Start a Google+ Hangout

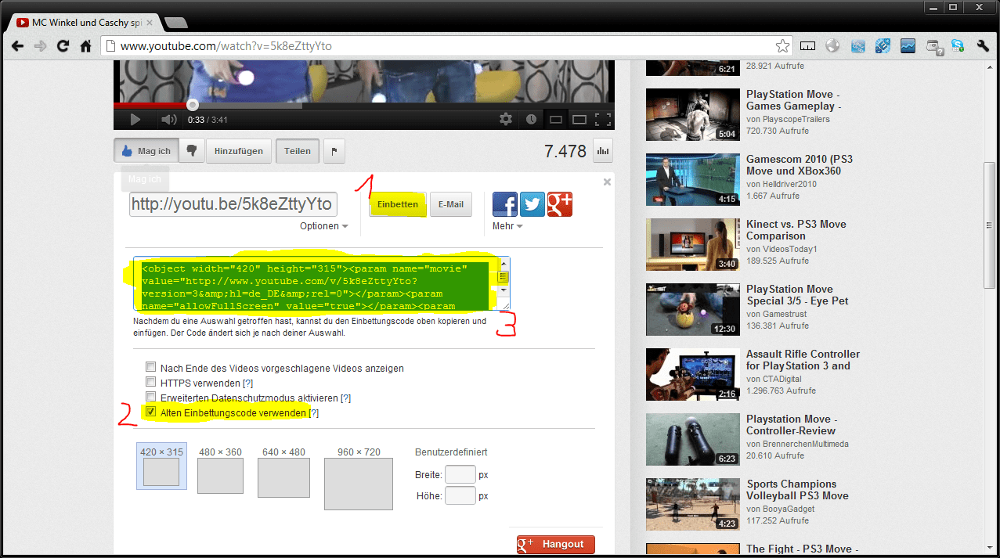tap(556, 544)
